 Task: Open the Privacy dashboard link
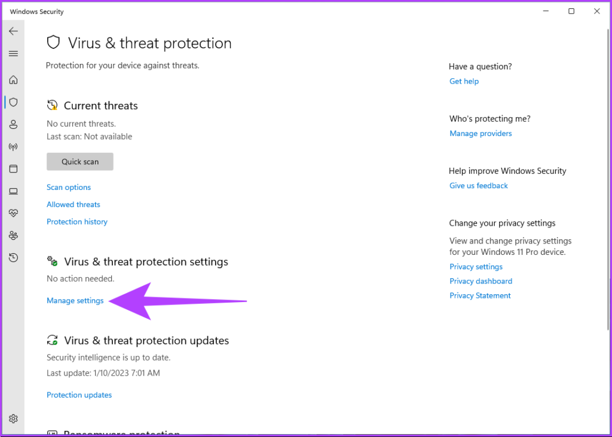coord(481,281)
